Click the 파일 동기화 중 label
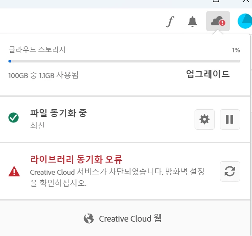Screen dimensions: 252x236 [x=59, y=113]
